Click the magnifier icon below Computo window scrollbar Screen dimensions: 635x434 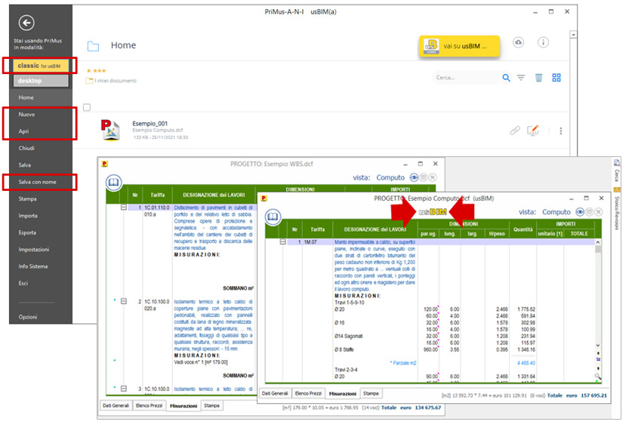pos(597,377)
